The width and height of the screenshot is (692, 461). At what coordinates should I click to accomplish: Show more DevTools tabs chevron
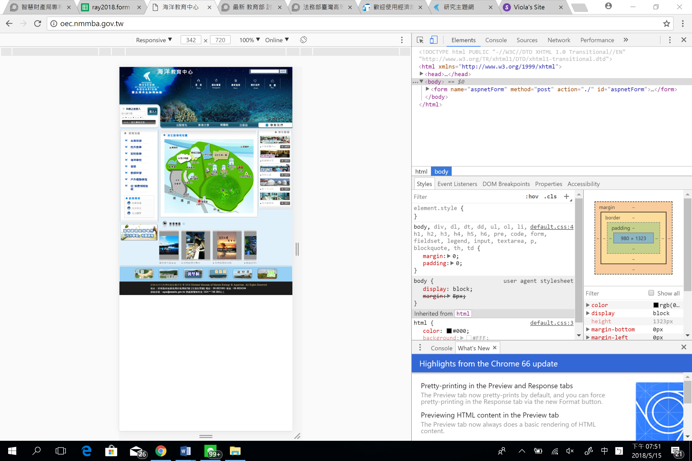tap(626, 40)
